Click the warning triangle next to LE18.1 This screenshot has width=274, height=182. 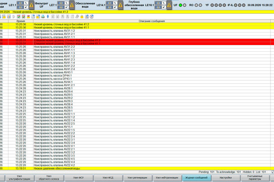169,5
